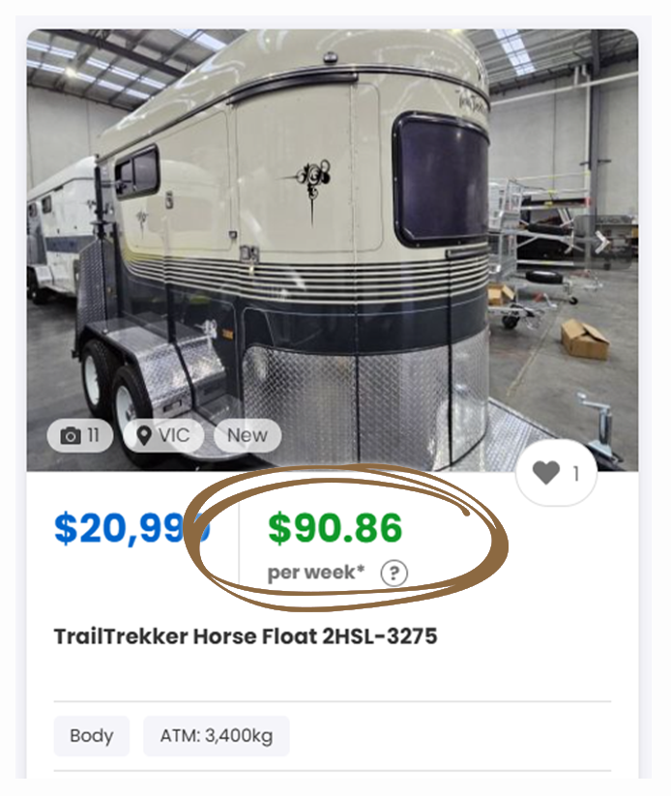The height and width of the screenshot is (796, 671).
Task: Click the cardboard box on warehouse floor
Action: pyautogui.click(x=584, y=339)
